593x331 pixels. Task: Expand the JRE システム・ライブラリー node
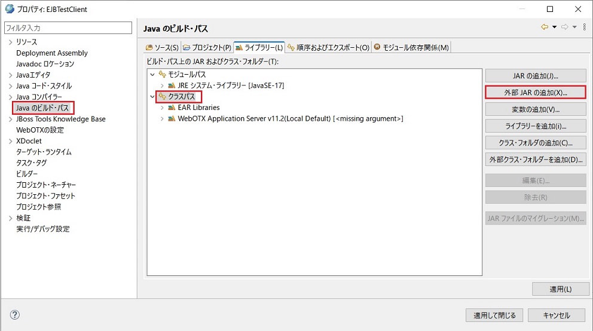[162, 86]
